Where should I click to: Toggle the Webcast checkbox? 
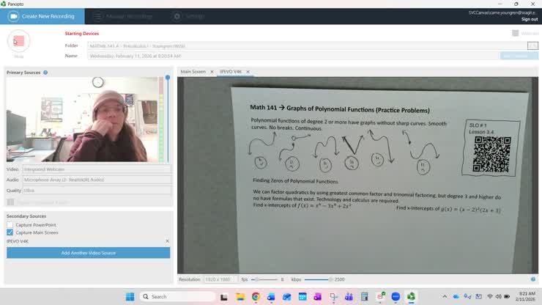(x=515, y=33)
